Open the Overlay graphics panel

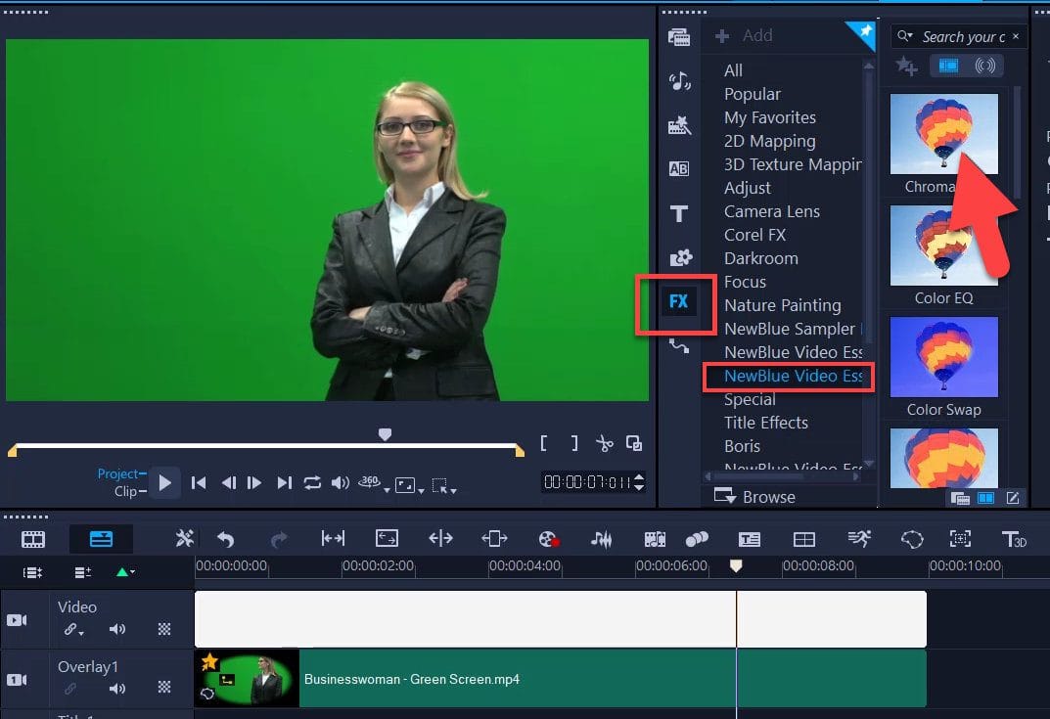tap(679, 257)
